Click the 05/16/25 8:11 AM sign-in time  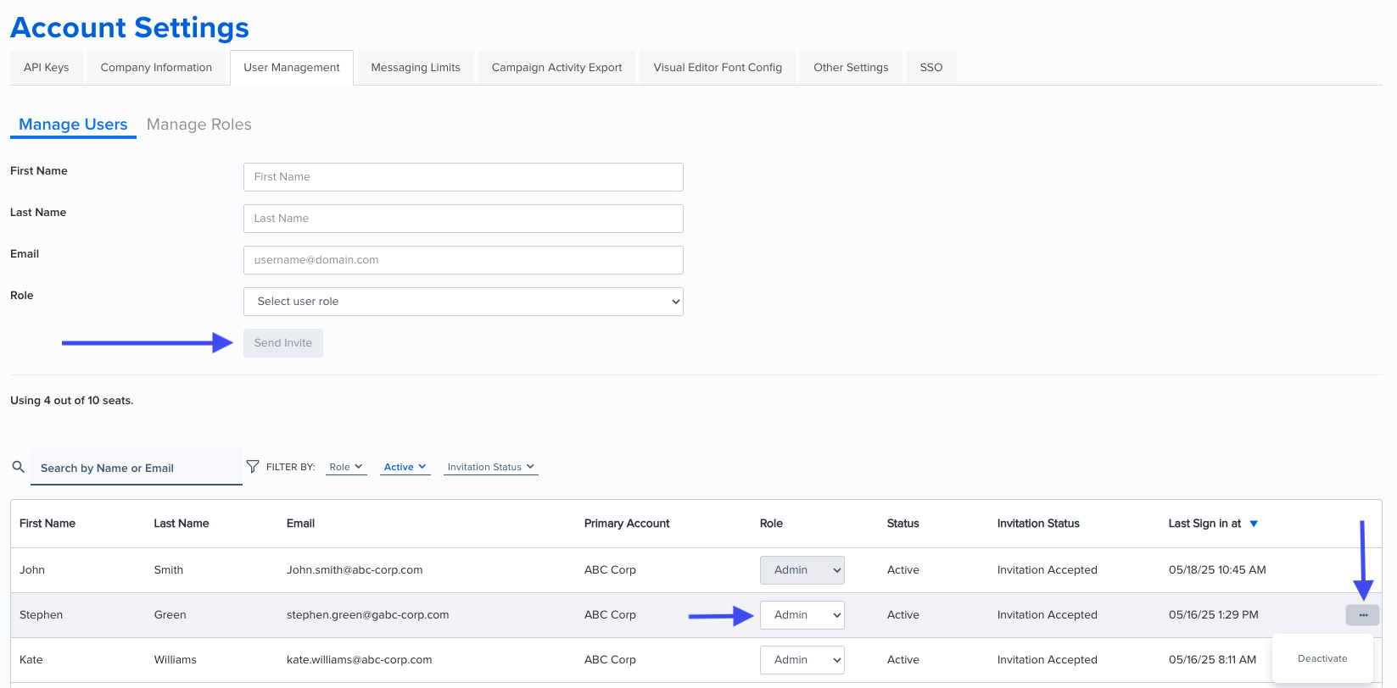[1212, 660]
